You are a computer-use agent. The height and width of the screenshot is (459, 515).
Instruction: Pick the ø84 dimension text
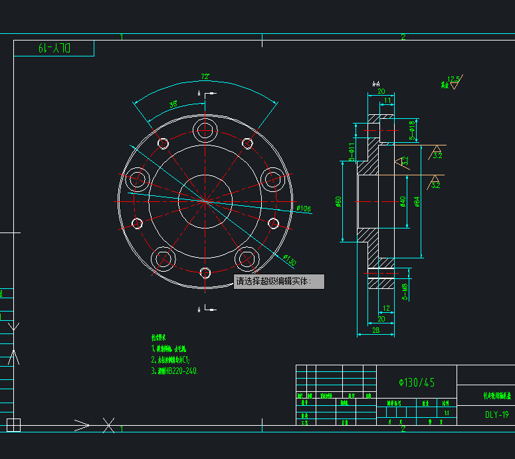417,201
